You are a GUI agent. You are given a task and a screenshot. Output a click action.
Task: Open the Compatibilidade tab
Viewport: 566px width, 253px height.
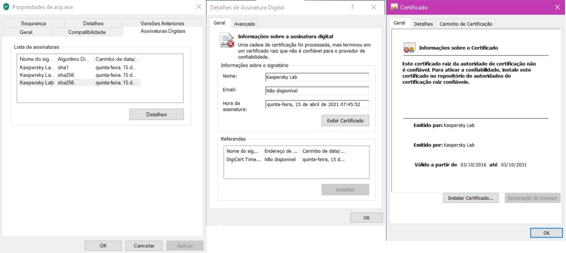click(87, 32)
